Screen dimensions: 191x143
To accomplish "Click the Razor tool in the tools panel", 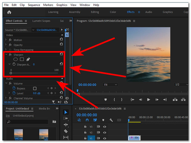I will click(66, 131).
